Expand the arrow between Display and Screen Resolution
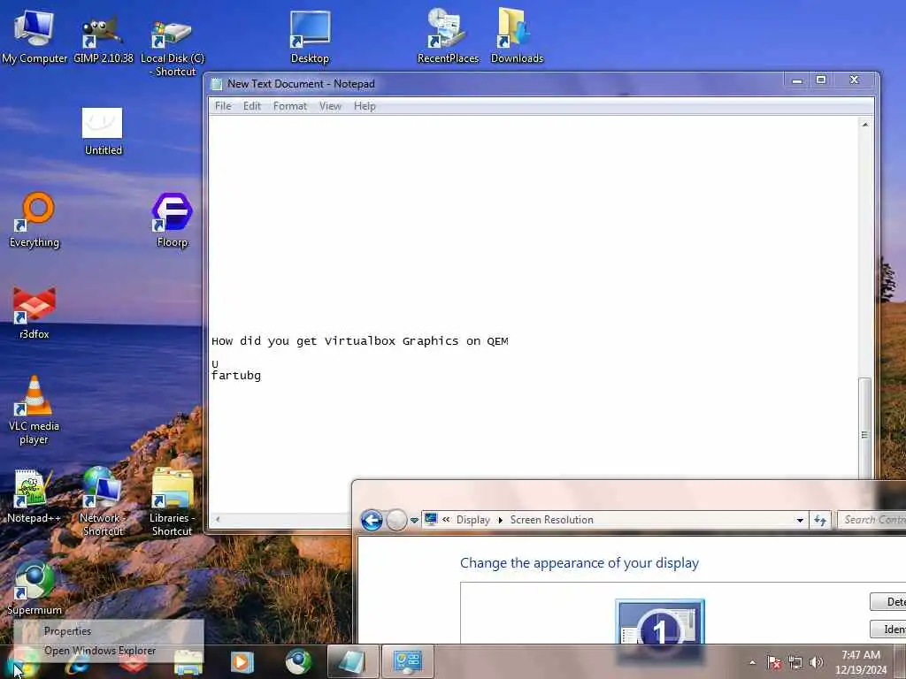 (x=501, y=520)
